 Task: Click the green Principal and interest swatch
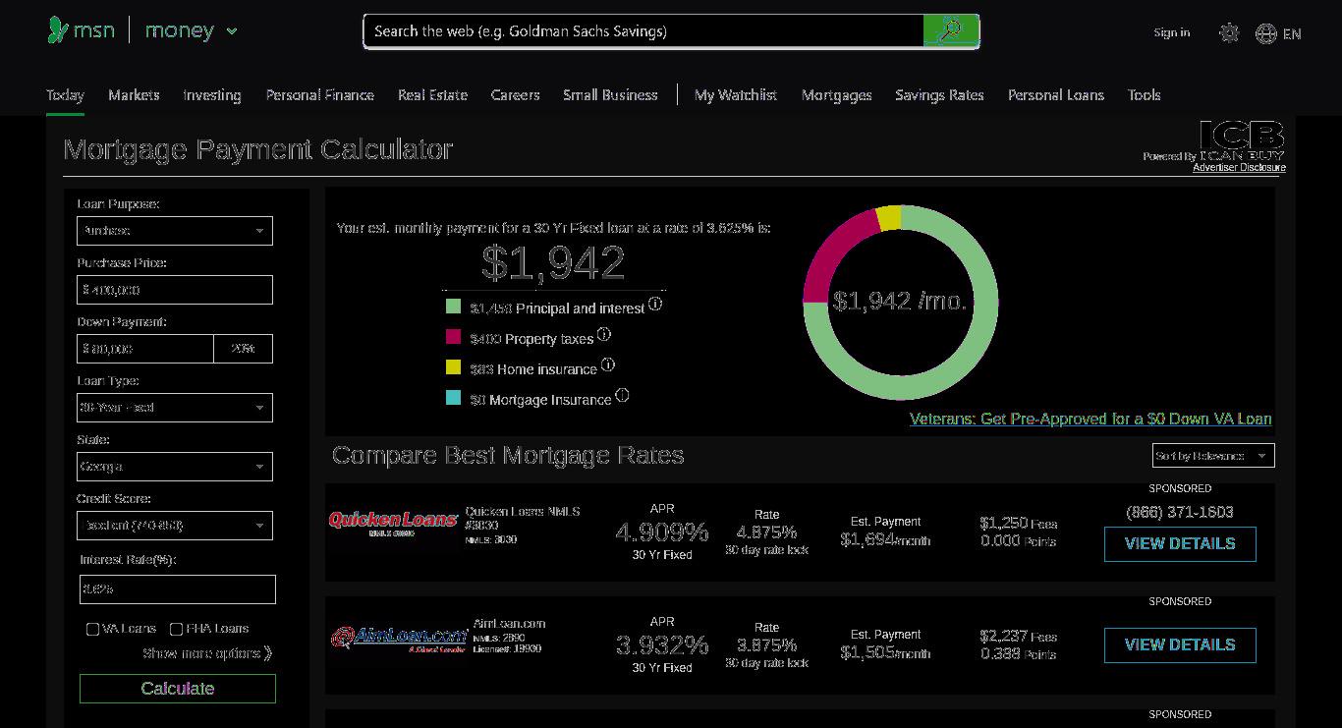coord(453,307)
